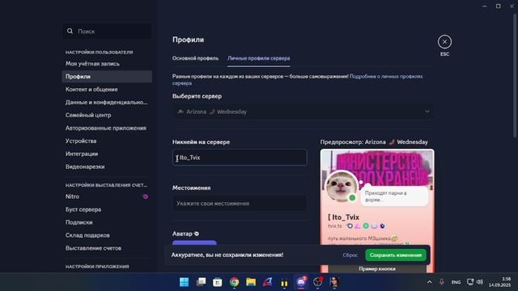Click the microphone tray icon

coord(442,282)
